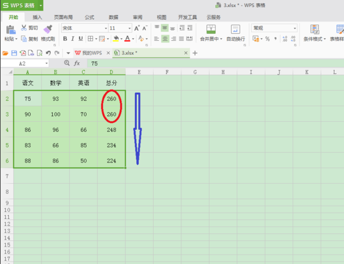
Task: Click the Format Painter brush icon
Action: pos(48,29)
